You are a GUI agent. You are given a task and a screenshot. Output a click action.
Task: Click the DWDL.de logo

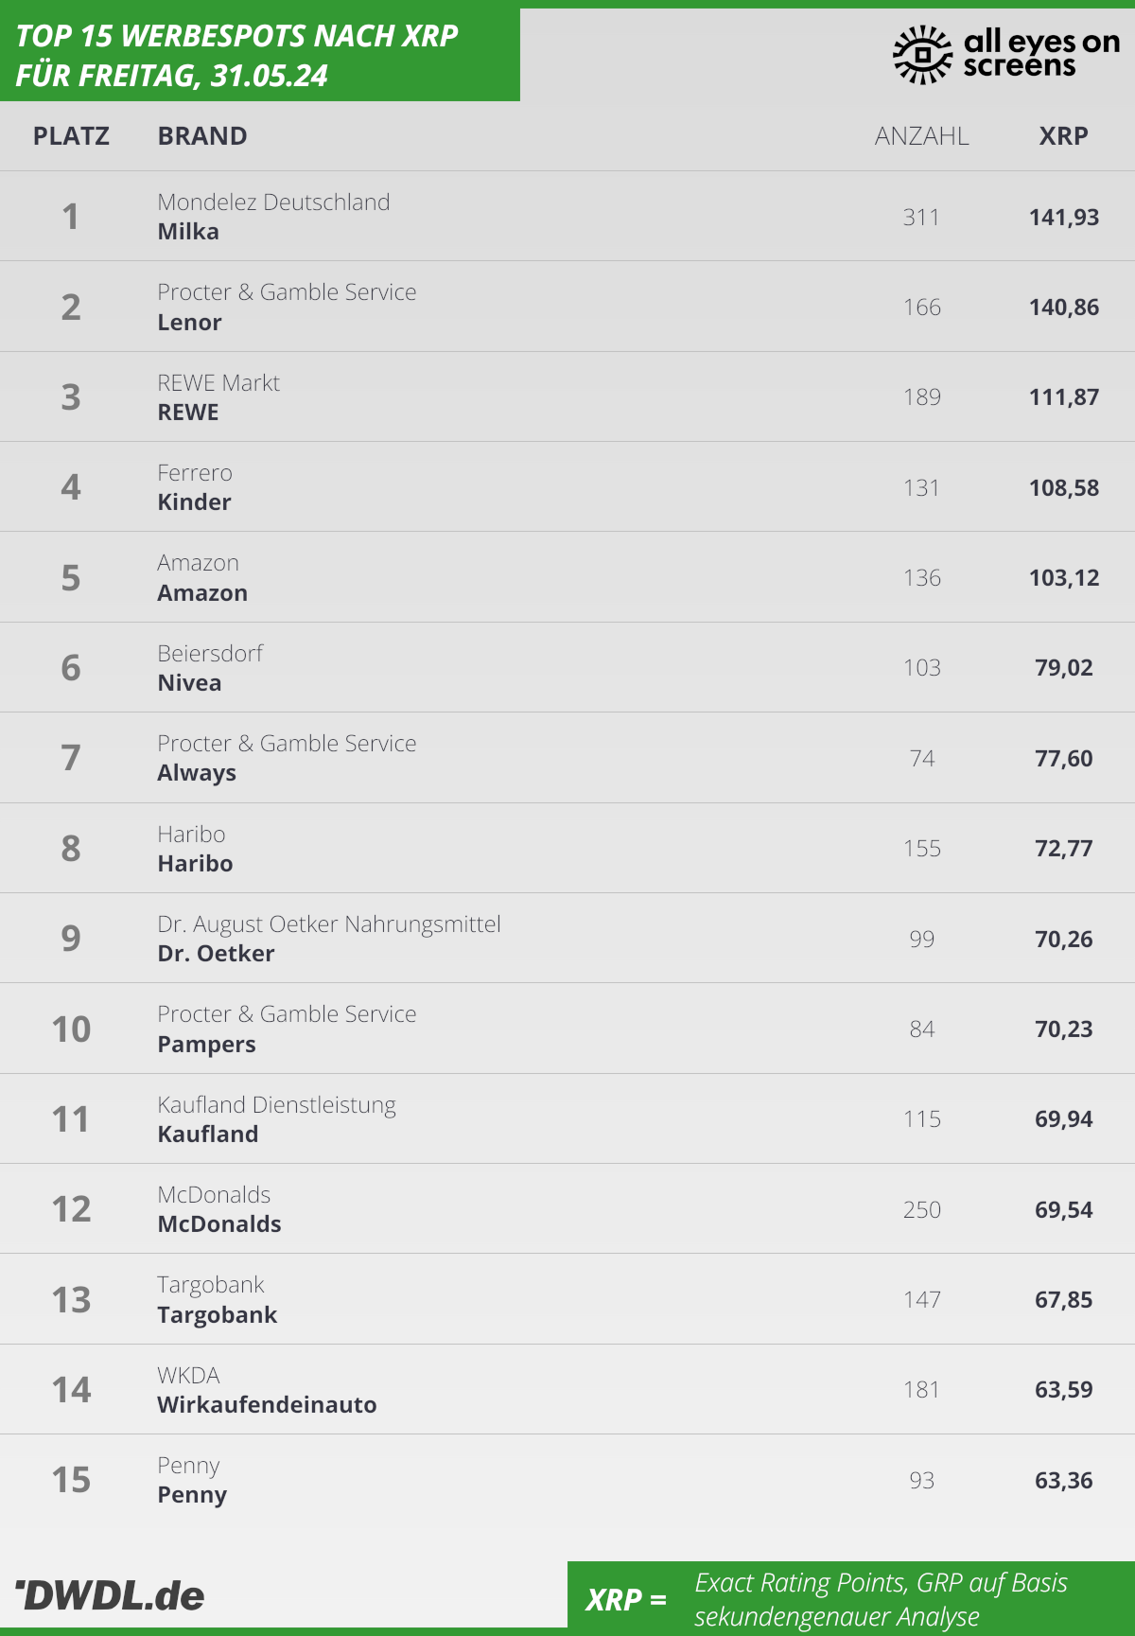point(110,1595)
